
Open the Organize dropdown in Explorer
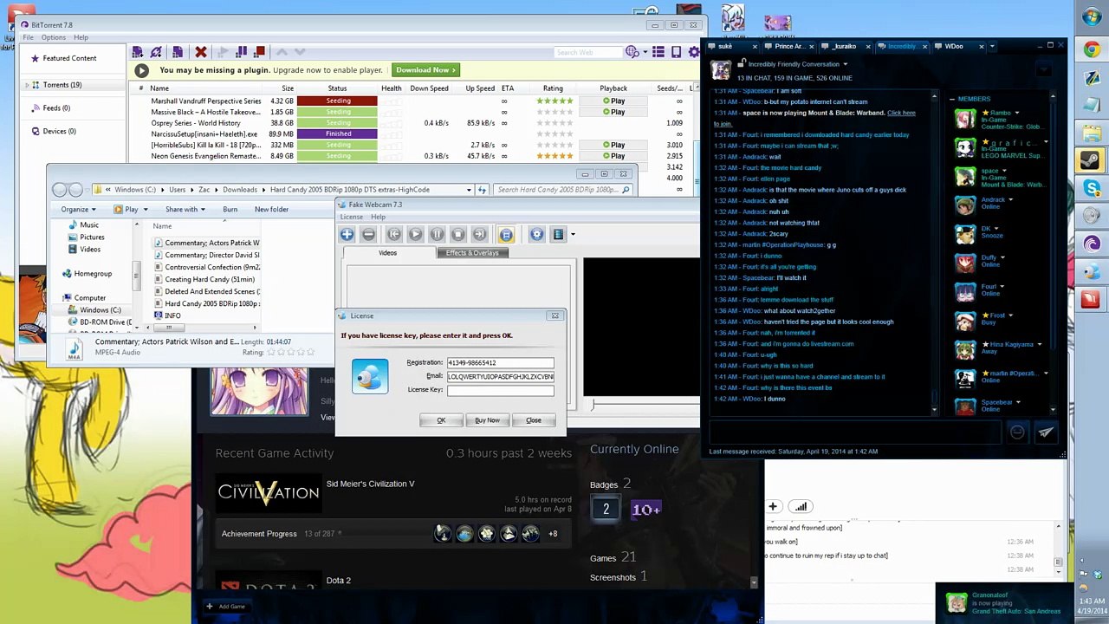[78, 209]
